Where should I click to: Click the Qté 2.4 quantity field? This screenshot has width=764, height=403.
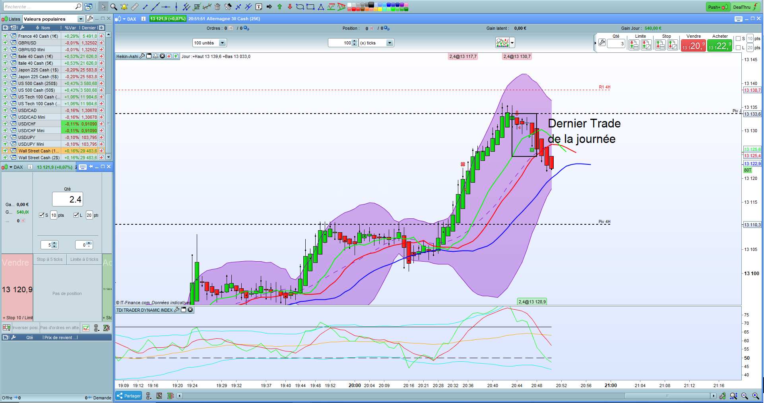pyautogui.click(x=68, y=199)
